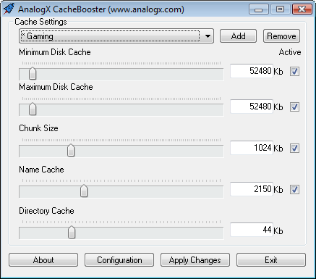This screenshot has height=279, width=316.
Task: Click the Add profile button
Action: click(x=238, y=36)
